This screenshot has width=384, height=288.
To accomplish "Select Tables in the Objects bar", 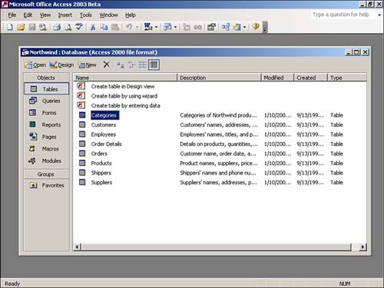I will [x=47, y=89].
